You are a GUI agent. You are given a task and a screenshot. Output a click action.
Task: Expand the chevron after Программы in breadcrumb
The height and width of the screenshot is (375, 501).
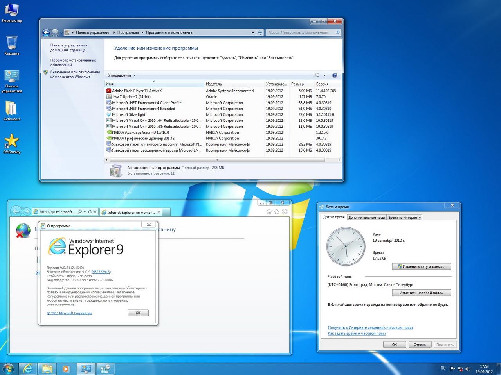(142, 33)
